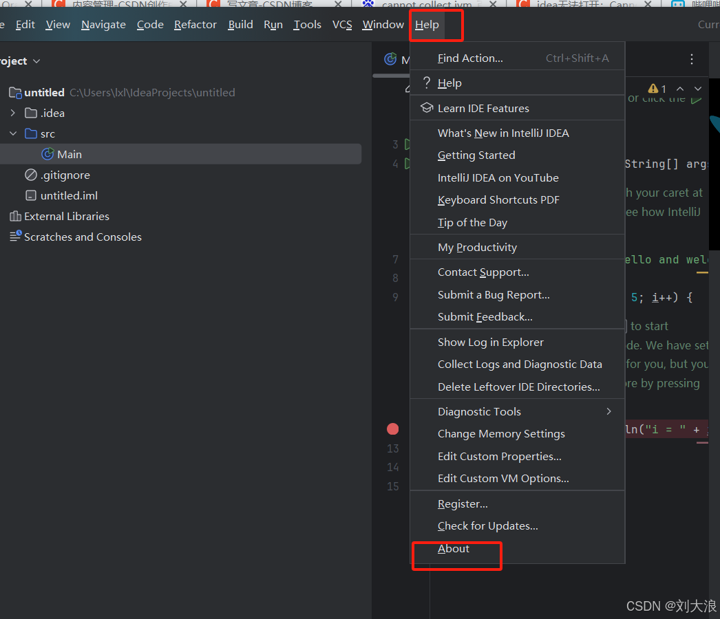Expand the .idea folder arrow
Image resolution: width=720 pixels, height=619 pixels.
[x=13, y=113]
